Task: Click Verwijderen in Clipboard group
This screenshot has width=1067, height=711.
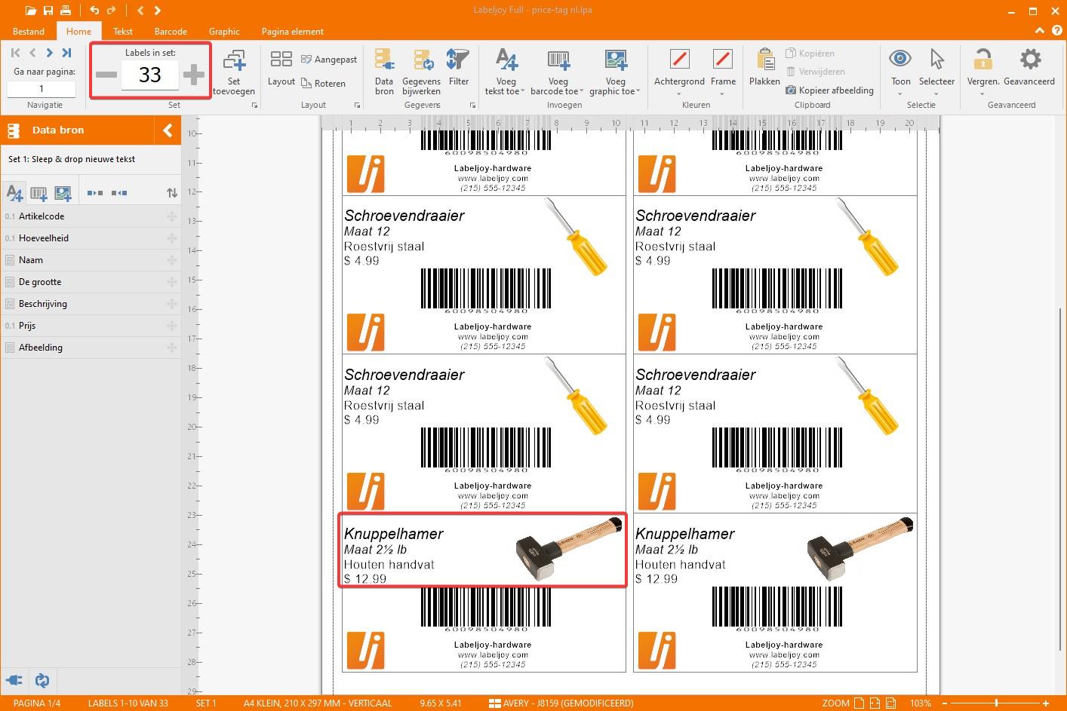Action: click(x=815, y=72)
